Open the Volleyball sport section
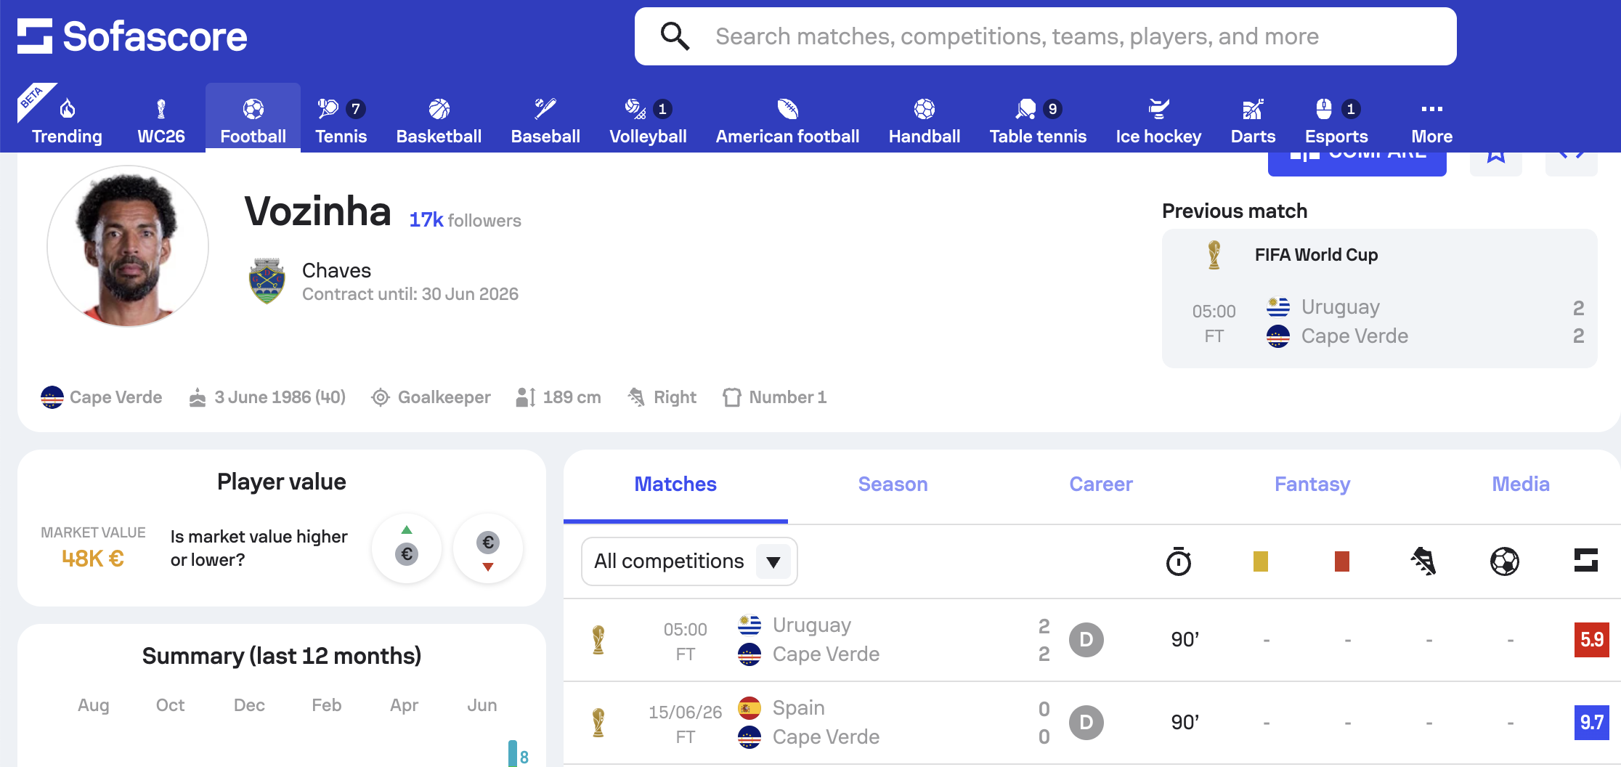The width and height of the screenshot is (1621, 767). click(648, 121)
